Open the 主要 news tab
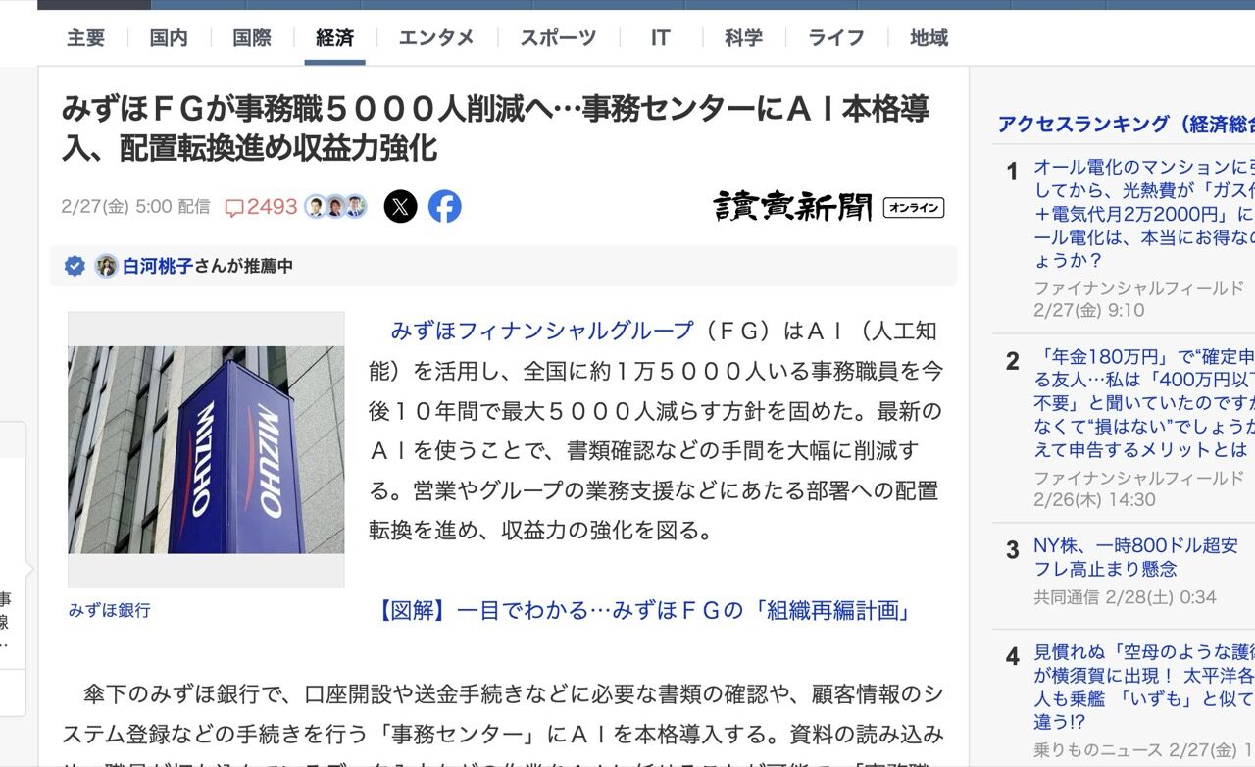Image resolution: width=1255 pixels, height=767 pixels. click(85, 38)
